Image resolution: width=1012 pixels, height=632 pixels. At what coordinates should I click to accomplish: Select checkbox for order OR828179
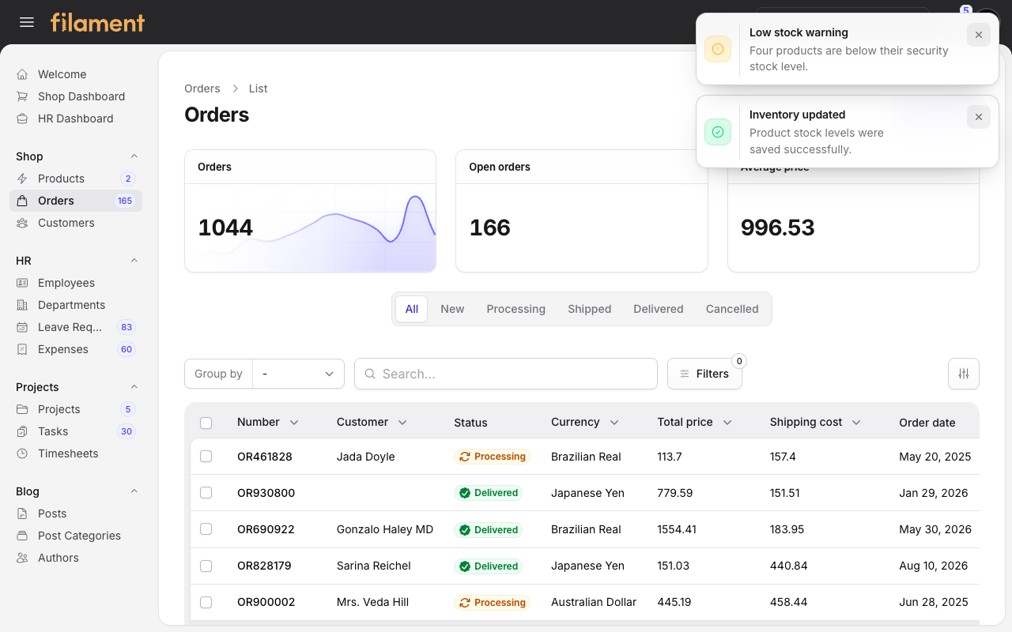(206, 566)
